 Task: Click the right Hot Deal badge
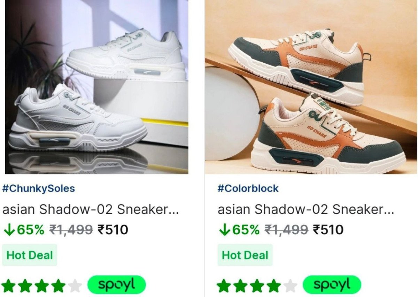pyautogui.click(x=245, y=255)
